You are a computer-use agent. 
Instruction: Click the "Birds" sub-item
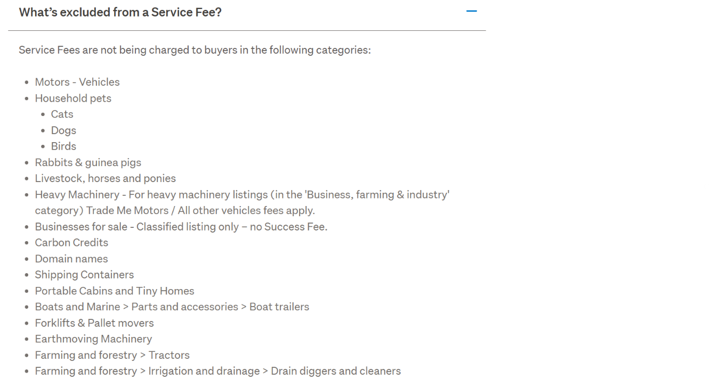[63, 146]
